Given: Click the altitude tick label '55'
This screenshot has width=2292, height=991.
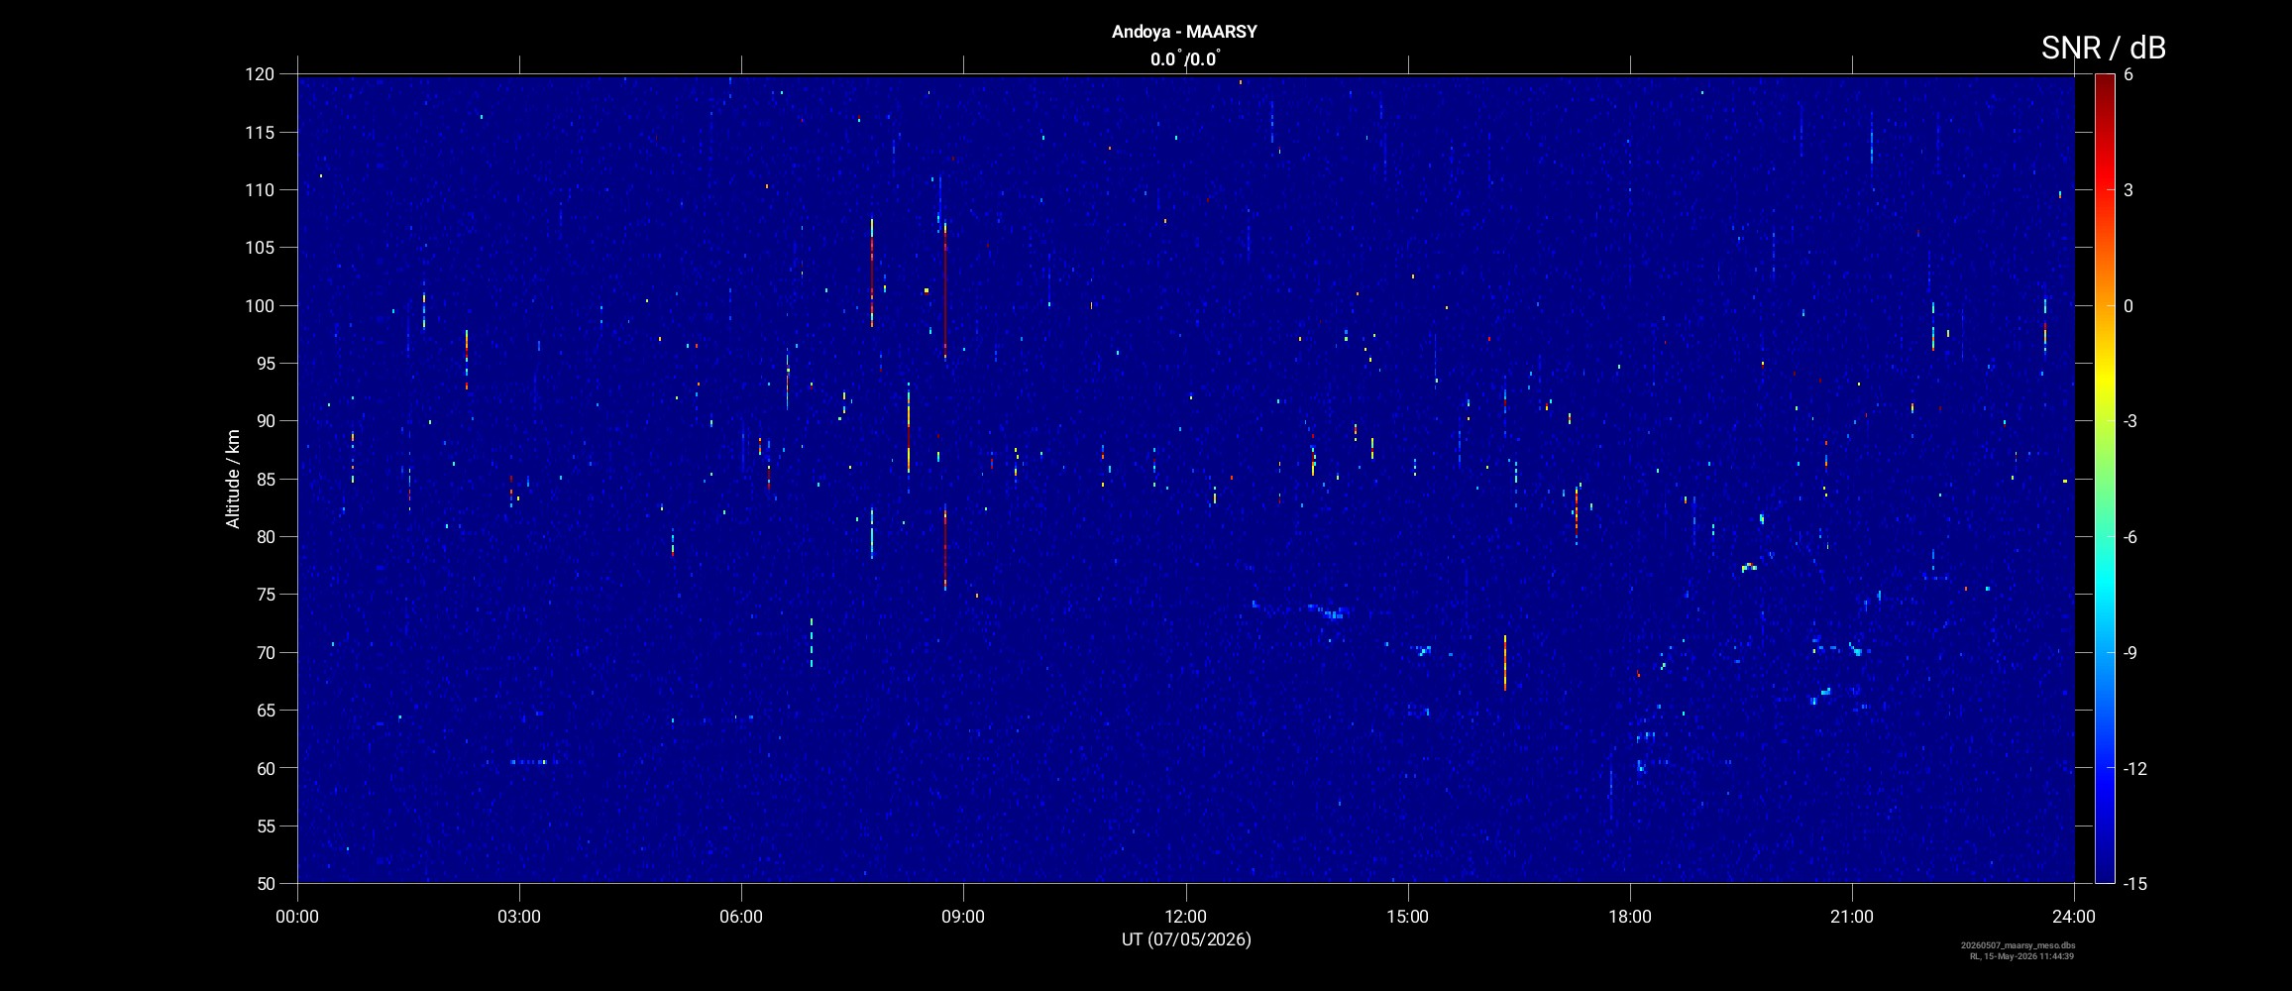Looking at the screenshot, I should (x=264, y=826).
